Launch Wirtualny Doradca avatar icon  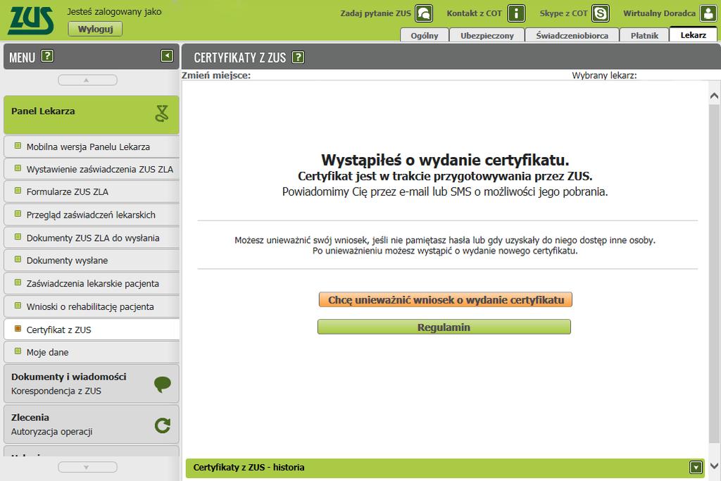pyautogui.click(x=708, y=13)
